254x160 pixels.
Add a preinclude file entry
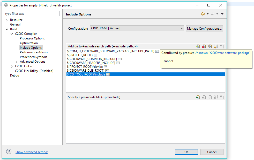tap(198, 97)
